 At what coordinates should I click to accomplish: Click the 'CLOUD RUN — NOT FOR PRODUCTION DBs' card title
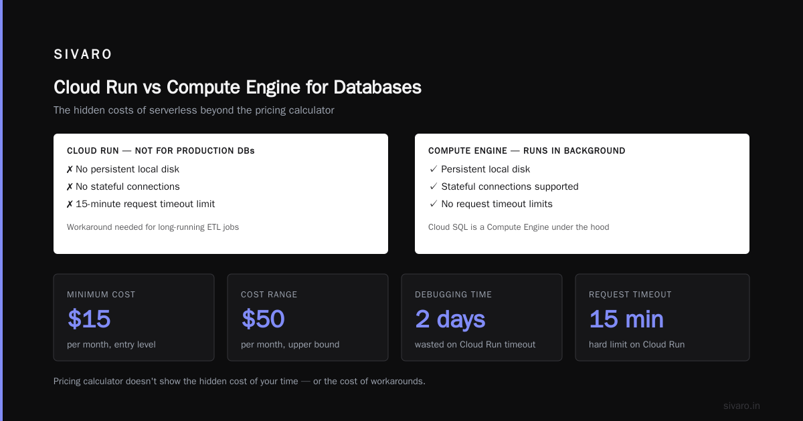[161, 151]
